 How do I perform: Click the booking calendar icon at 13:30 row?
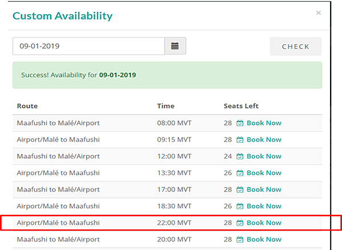pyautogui.click(x=240, y=173)
